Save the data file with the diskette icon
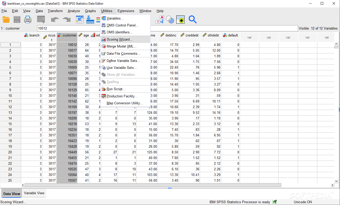Image resolution: width=340 pixels, height=205 pixels. (17, 20)
